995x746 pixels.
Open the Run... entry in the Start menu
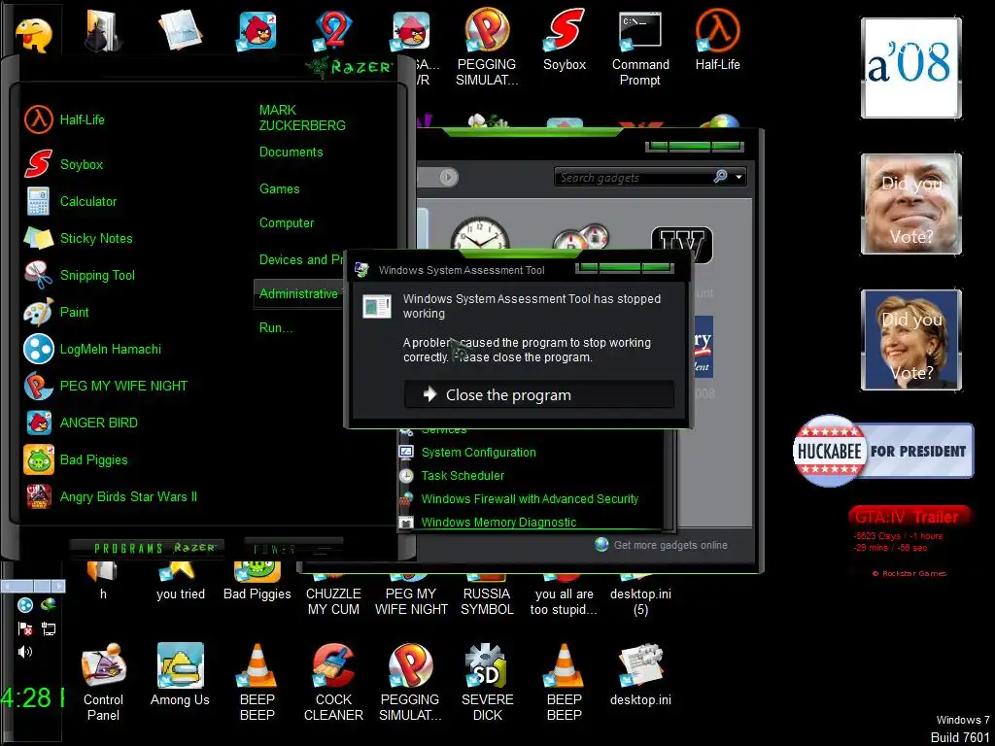[275, 328]
